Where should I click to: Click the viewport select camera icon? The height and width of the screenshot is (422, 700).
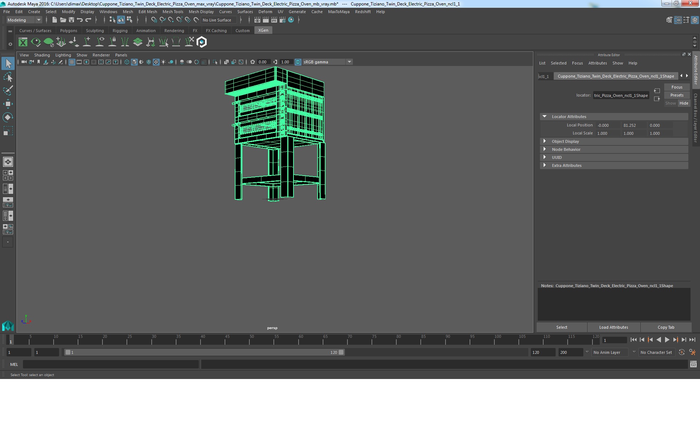coord(24,62)
